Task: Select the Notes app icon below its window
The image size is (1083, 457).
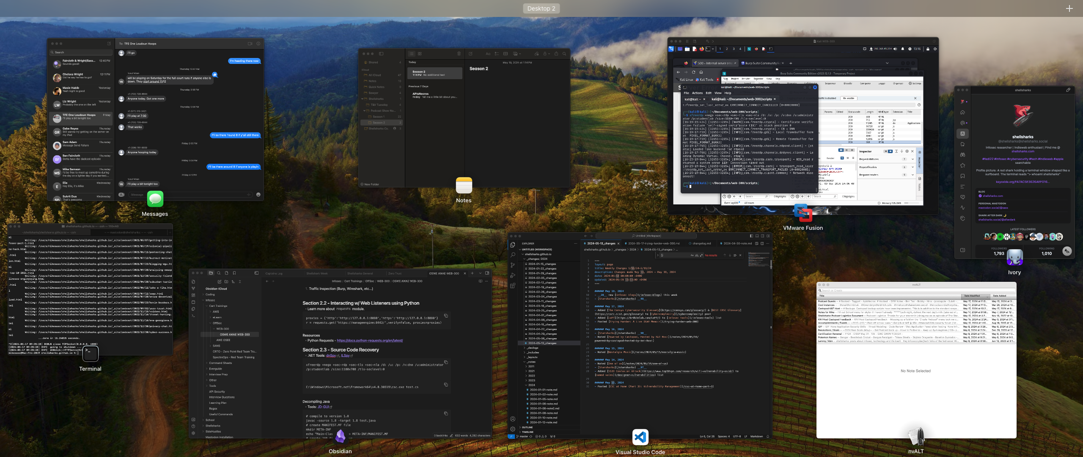Action: pyautogui.click(x=464, y=185)
